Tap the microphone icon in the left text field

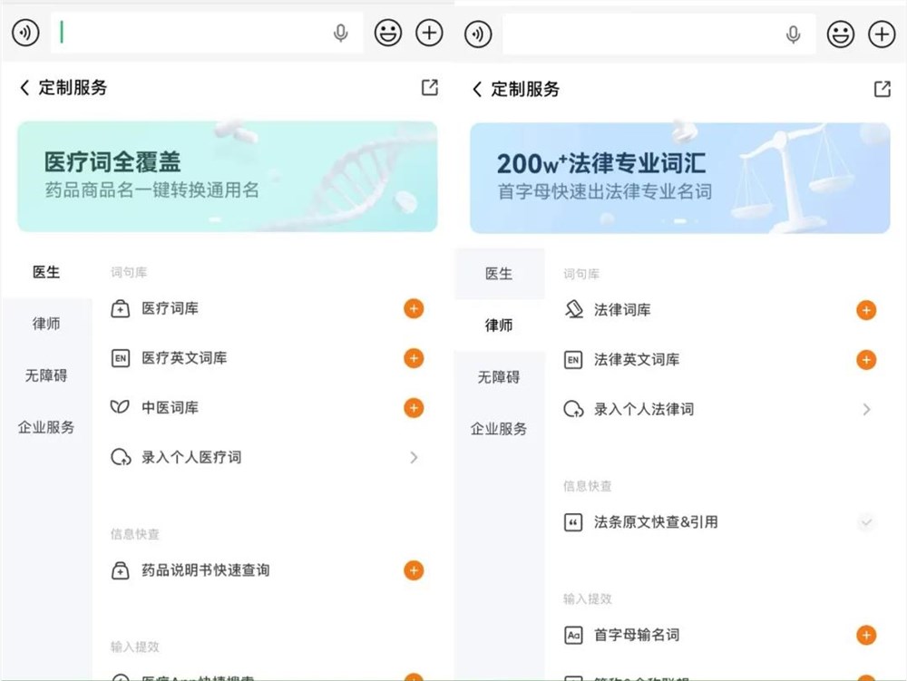point(341,33)
